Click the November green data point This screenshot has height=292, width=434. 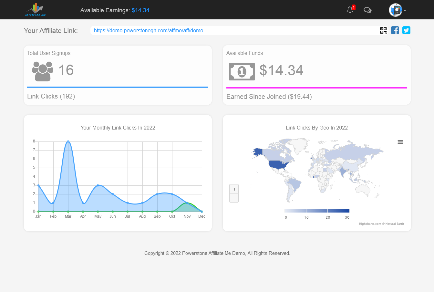tap(187, 203)
